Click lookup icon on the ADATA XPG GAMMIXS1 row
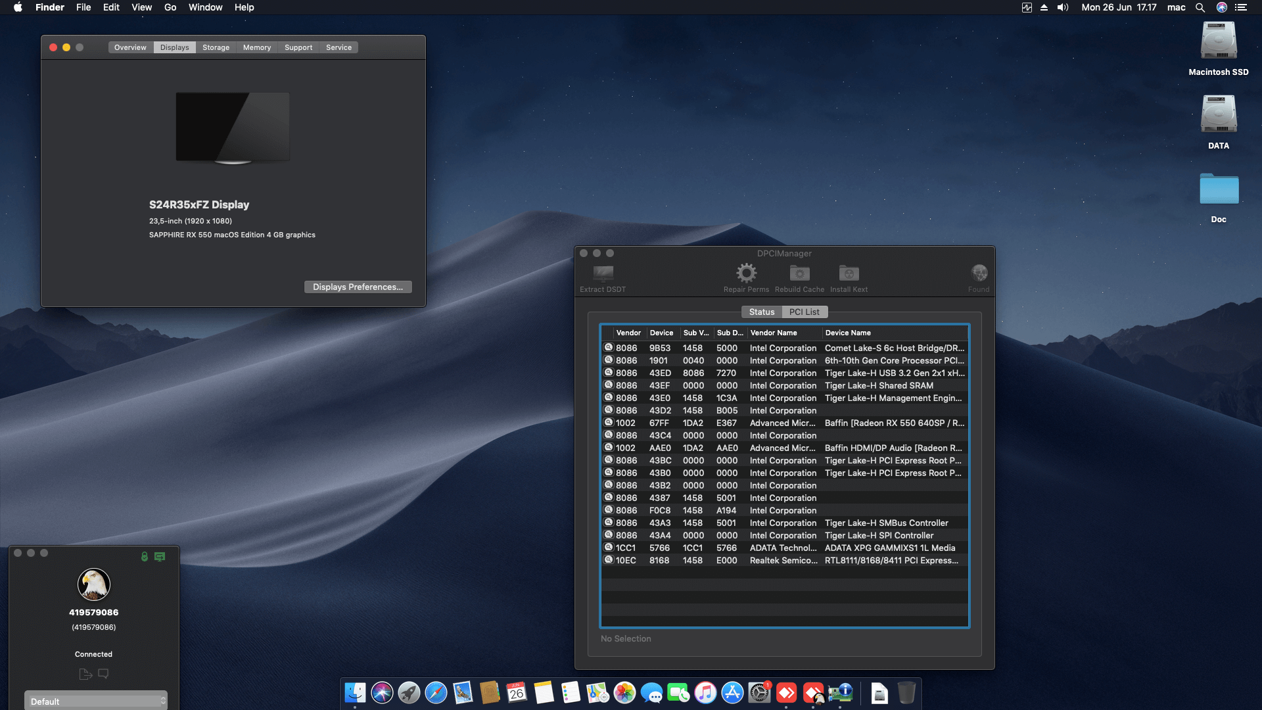Image resolution: width=1262 pixels, height=710 pixels. point(609,548)
